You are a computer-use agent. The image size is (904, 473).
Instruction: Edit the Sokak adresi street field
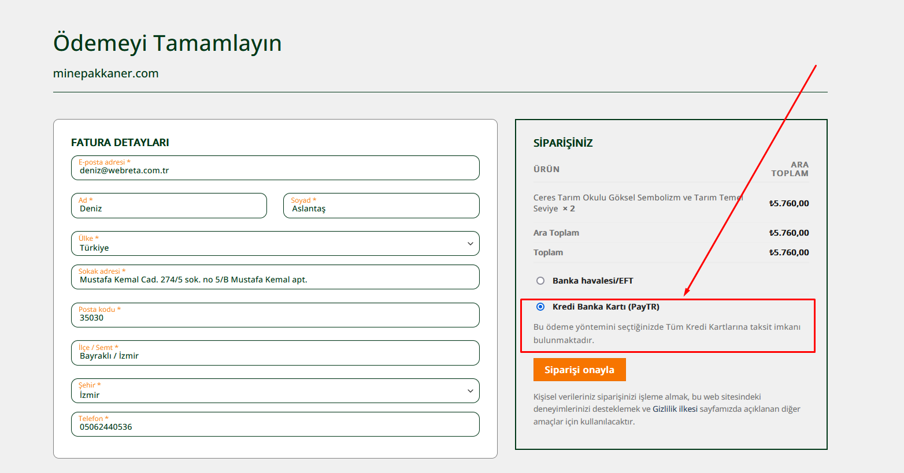[275, 277]
